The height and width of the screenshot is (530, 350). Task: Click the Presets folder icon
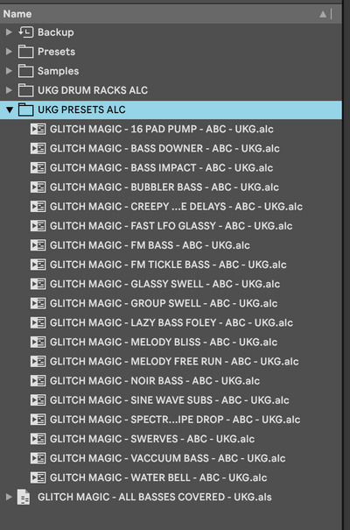tap(25, 52)
